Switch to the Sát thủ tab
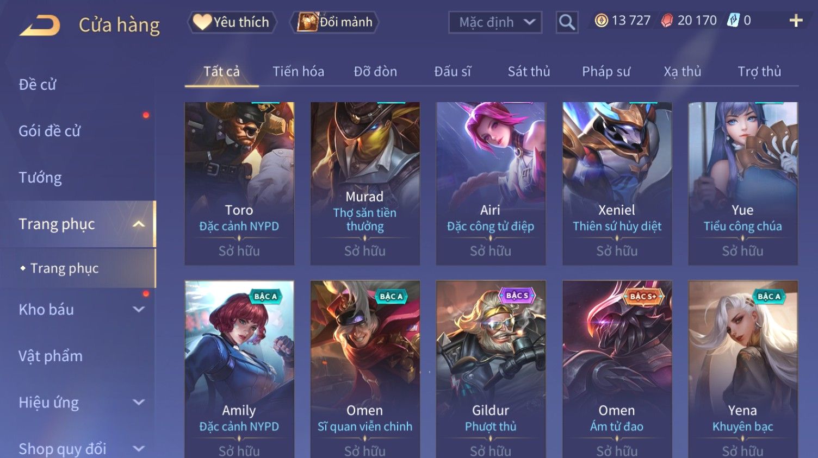Image resolution: width=818 pixels, height=458 pixels. coord(529,72)
